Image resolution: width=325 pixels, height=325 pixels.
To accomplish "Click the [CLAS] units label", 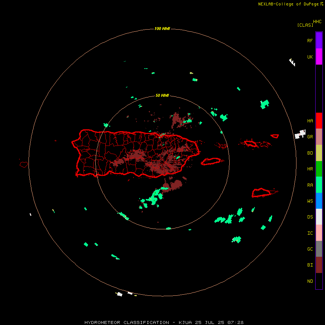I will point(305,25).
